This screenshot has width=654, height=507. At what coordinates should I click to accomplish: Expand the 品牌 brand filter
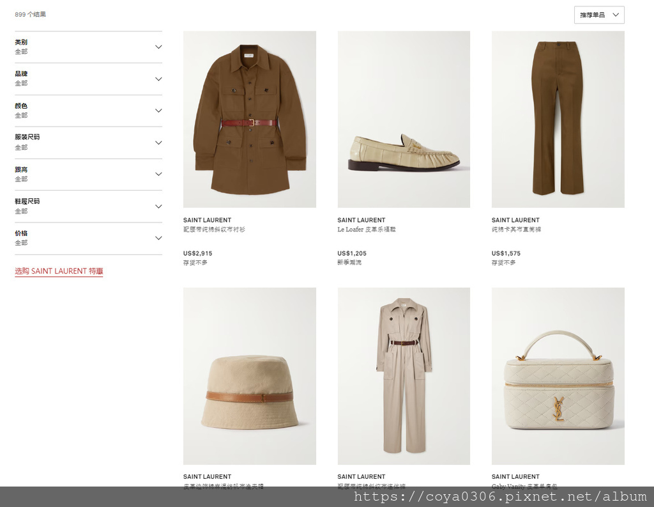tap(88, 79)
